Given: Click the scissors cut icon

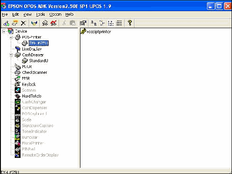Looking at the screenshot, I should tap(64, 23).
